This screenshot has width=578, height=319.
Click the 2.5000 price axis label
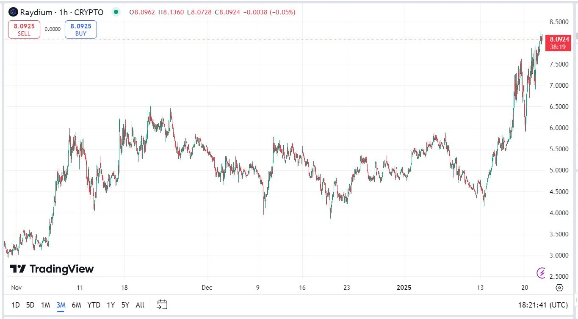(559, 276)
